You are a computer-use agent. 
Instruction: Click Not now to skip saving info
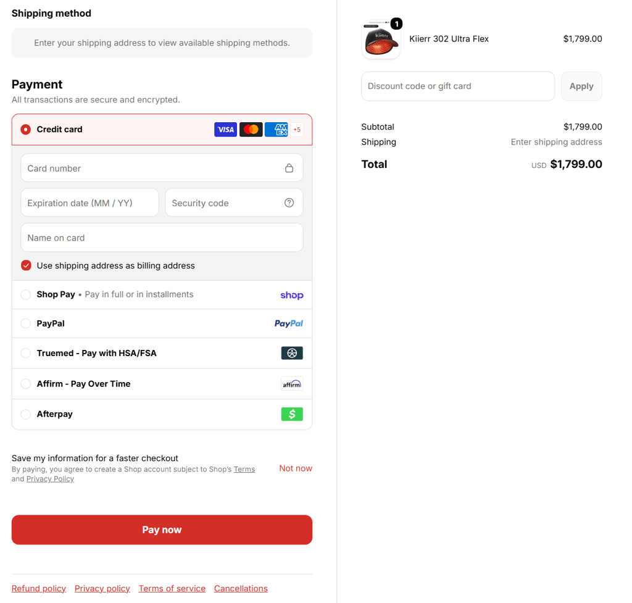[296, 468]
